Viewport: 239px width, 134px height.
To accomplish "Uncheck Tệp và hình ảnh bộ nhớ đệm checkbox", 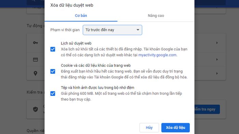I will (53, 94).
